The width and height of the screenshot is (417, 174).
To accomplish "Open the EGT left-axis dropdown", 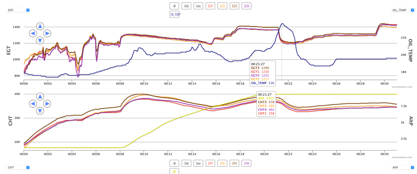I will coord(18,10).
